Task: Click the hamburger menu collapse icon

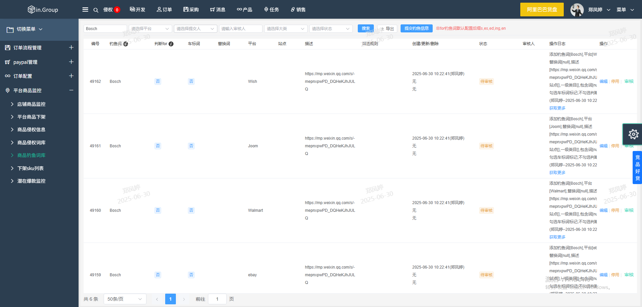Action: 85,10
